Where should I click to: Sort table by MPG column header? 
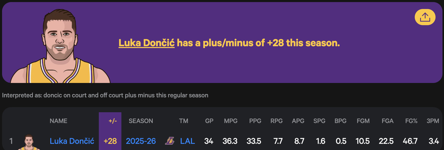(231, 121)
